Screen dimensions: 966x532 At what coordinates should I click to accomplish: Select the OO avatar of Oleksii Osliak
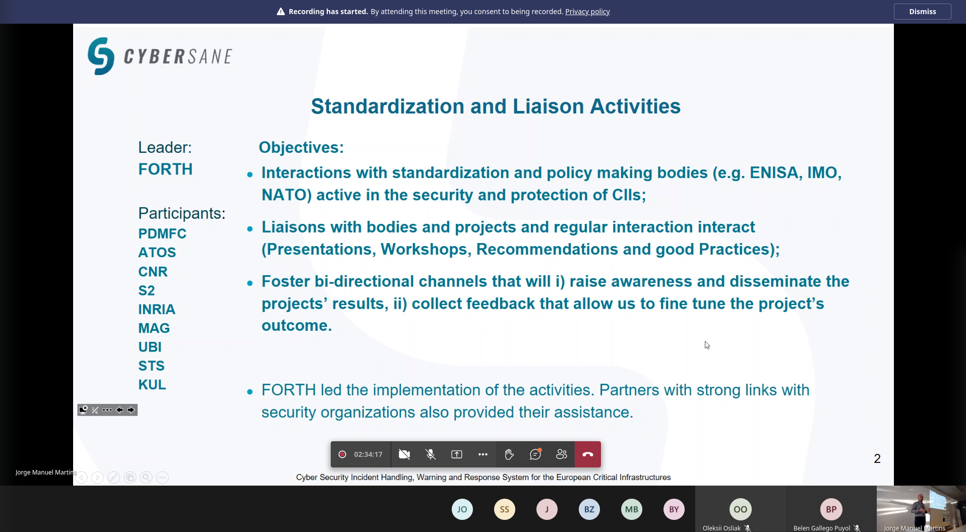[x=741, y=509]
